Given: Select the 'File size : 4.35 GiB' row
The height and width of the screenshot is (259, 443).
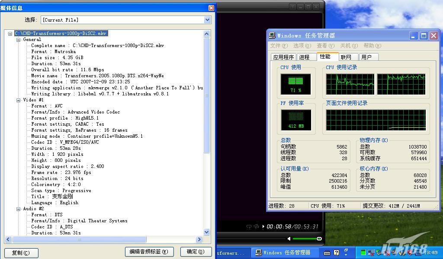Looking at the screenshot, I should pyautogui.click(x=57, y=58).
